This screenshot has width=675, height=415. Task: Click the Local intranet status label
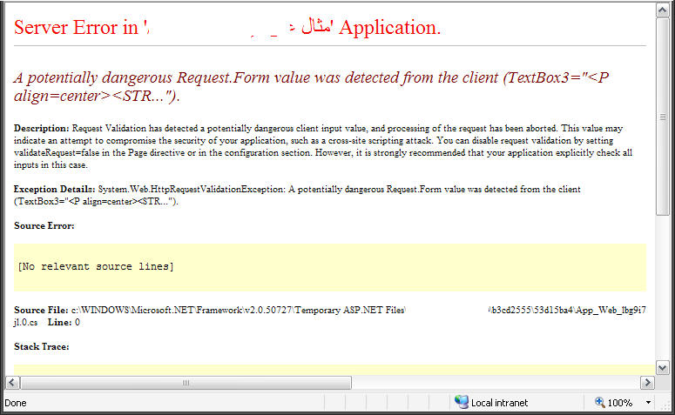(499, 403)
